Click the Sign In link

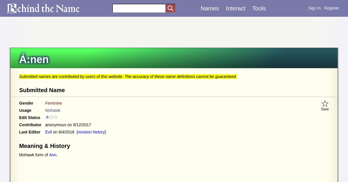(314, 8)
